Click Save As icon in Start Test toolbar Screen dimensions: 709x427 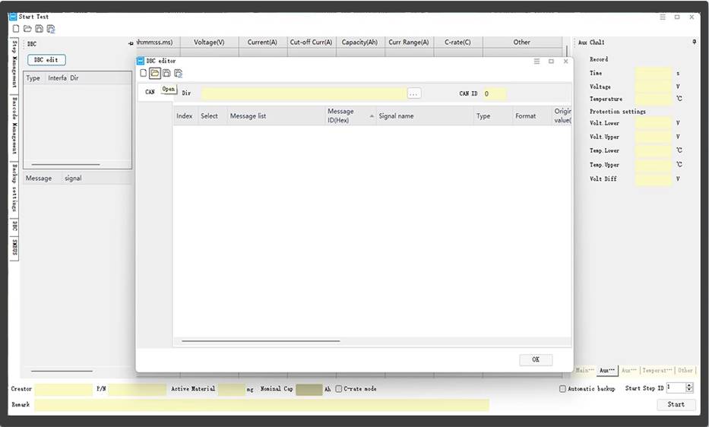[x=51, y=29]
